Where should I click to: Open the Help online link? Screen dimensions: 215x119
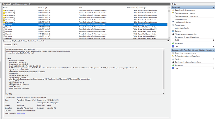click(21, 113)
